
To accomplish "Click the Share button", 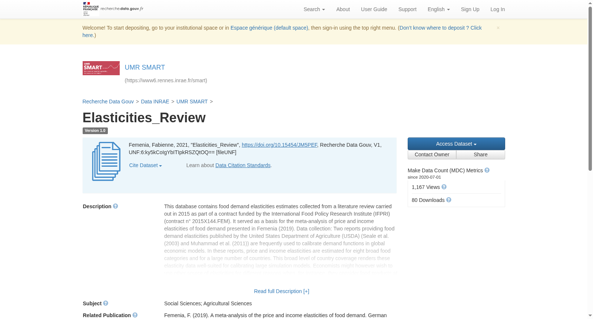I will point(481,154).
